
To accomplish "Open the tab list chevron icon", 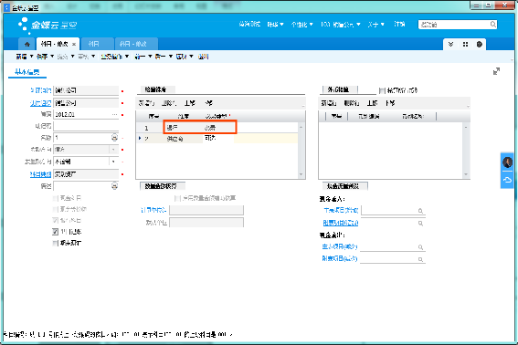I will (x=450, y=44).
